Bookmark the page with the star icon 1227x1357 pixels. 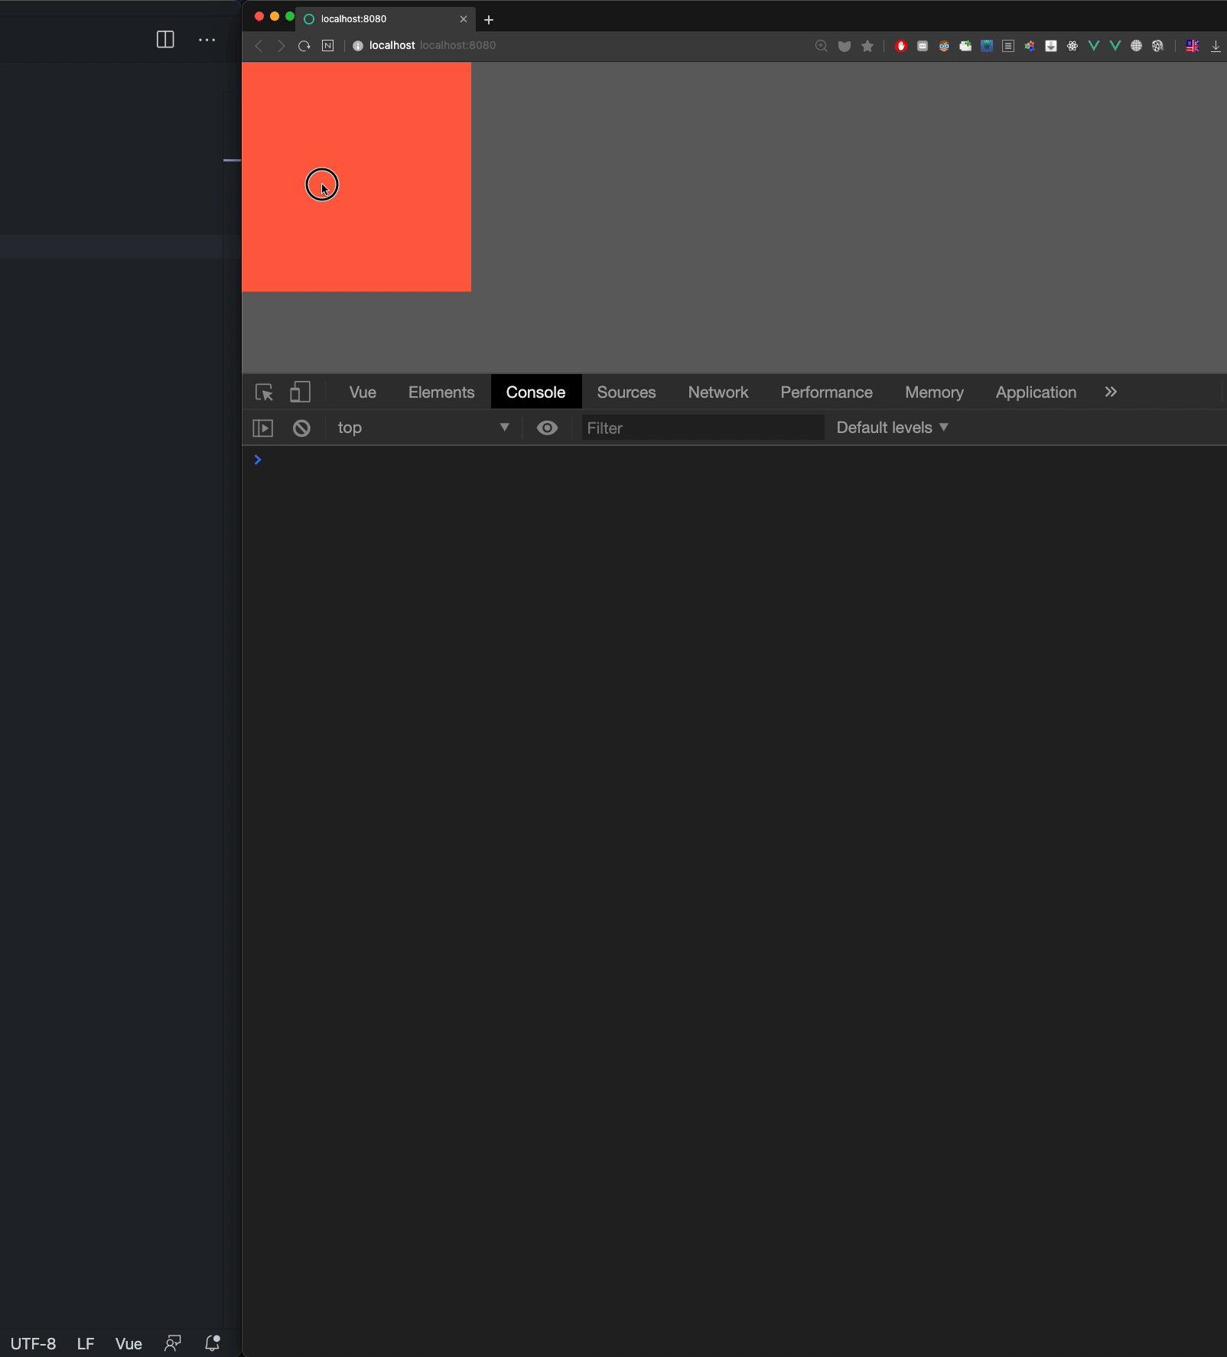point(867,46)
